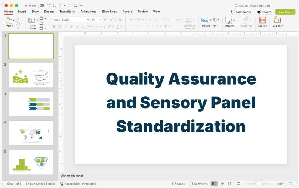Viewport: 299px width, 188px height.
Task: Align text left
Action: [130, 26]
